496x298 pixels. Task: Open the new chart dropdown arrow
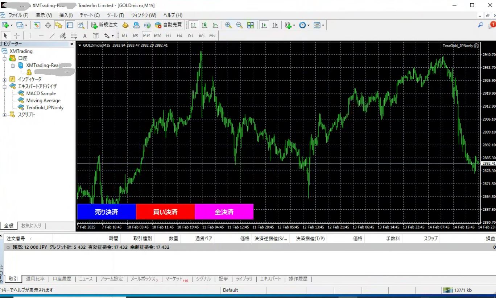[12, 25]
